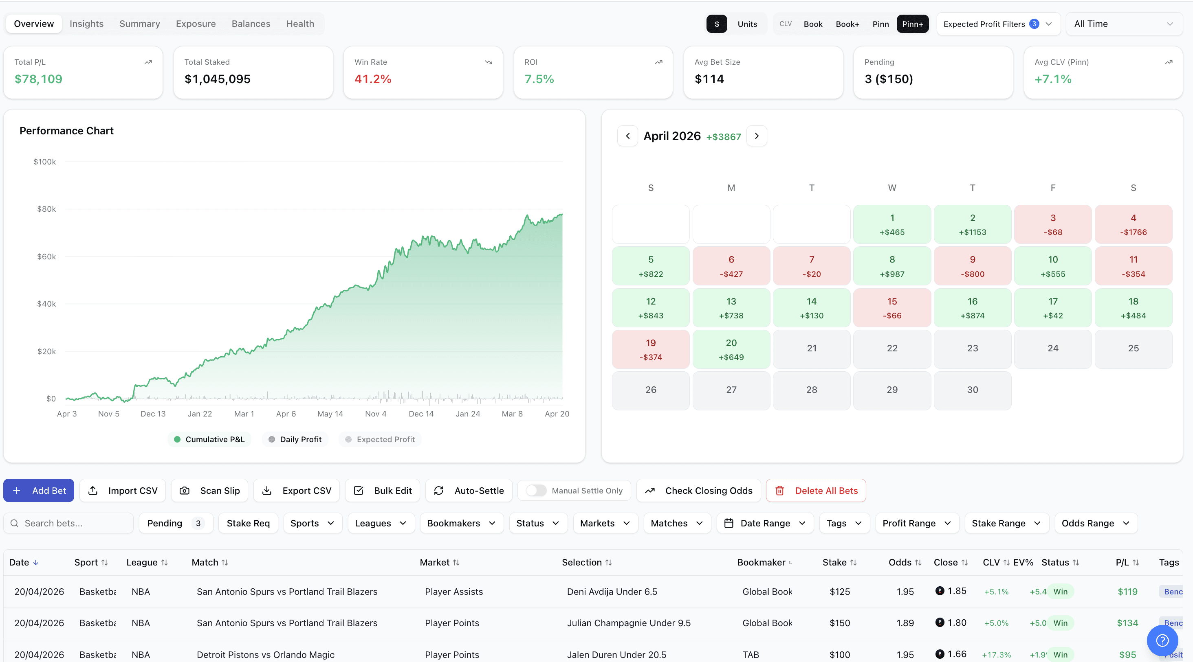The width and height of the screenshot is (1193, 662).
Task: Open the Bookmakers filter dropdown
Action: tap(461, 523)
